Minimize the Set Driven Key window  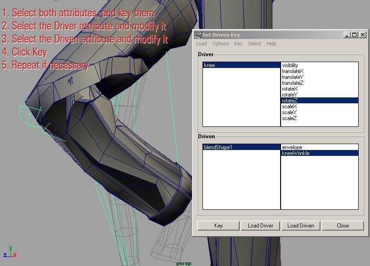(347, 35)
